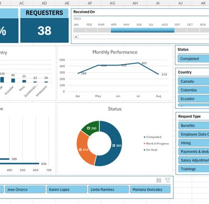
Task: Click Completed legend entry
Action: point(153,137)
